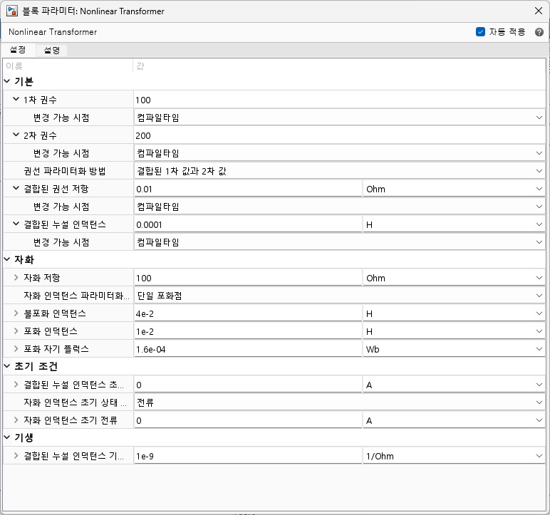Open the 자화 인덕턴스 파라미터화 dropdown

339,296
